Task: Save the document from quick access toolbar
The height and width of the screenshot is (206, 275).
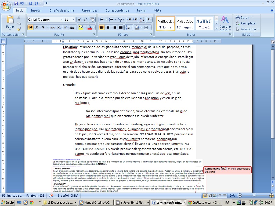Action: point(16,3)
